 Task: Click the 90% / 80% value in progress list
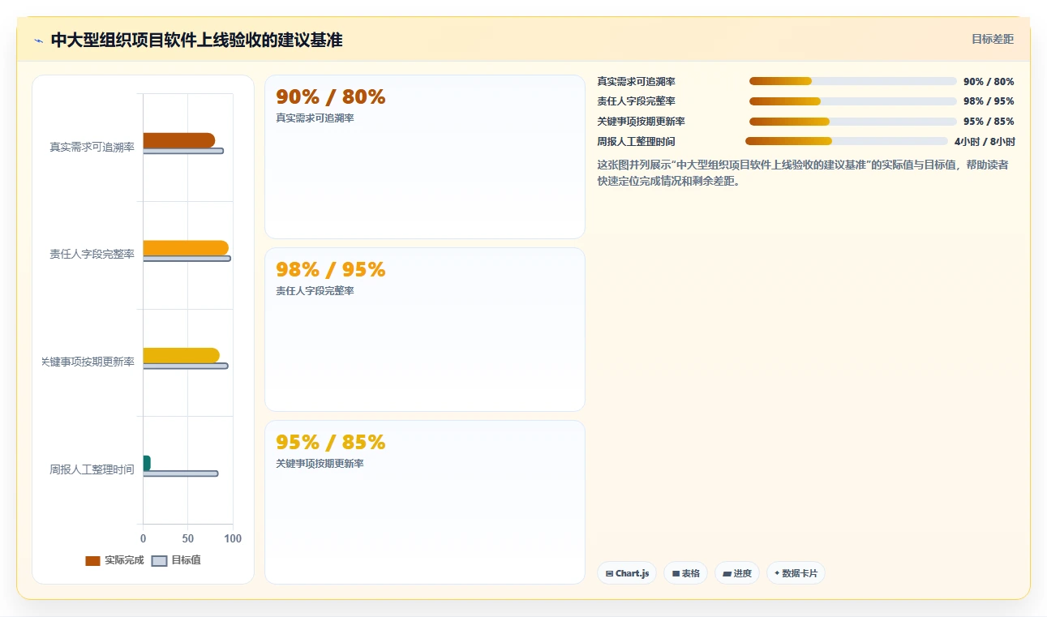[989, 81]
